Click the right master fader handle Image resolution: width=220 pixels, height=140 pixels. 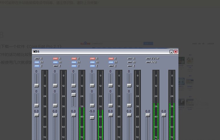pyautogui.click(x=164, y=115)
